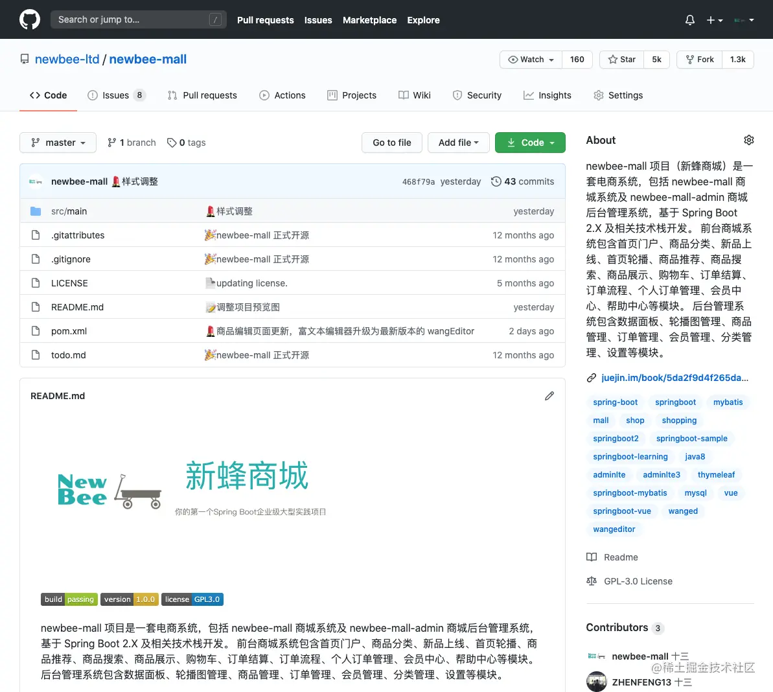Screen dimensions: 773x692
Task: Click the license GPL3.0 badge
Action: [x=192, y=599]
